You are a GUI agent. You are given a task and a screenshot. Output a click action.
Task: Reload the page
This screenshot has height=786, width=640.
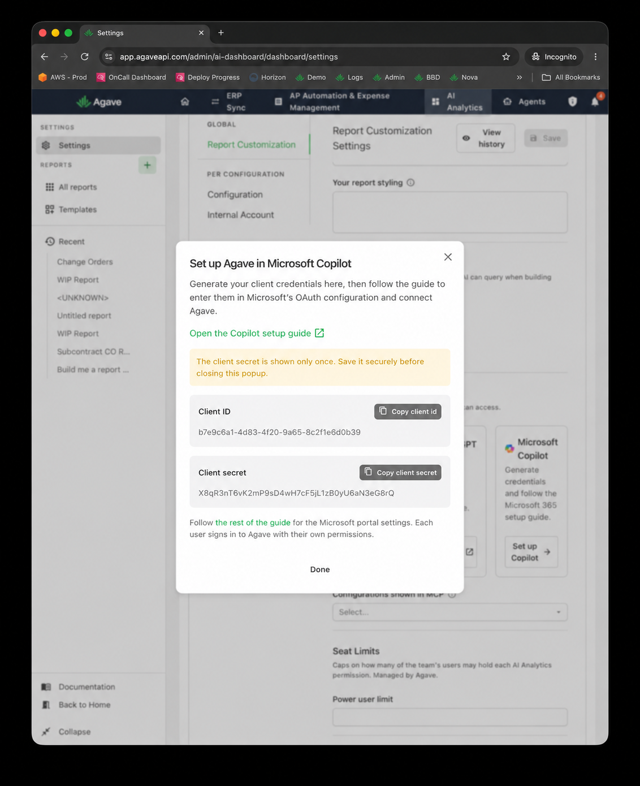tap(85, 57)
